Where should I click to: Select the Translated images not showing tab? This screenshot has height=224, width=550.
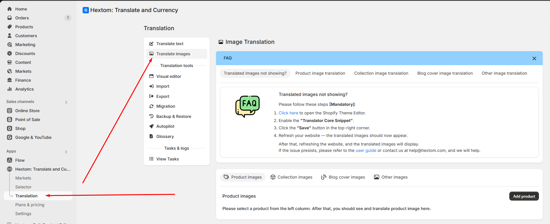click(255, 73)
